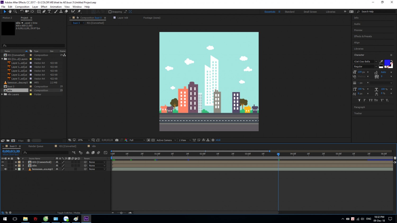Image resolution: width=397 pixels, height=223 pixels.
Task: Select the Zoom magnifier tool
Action: coord(15,11)
